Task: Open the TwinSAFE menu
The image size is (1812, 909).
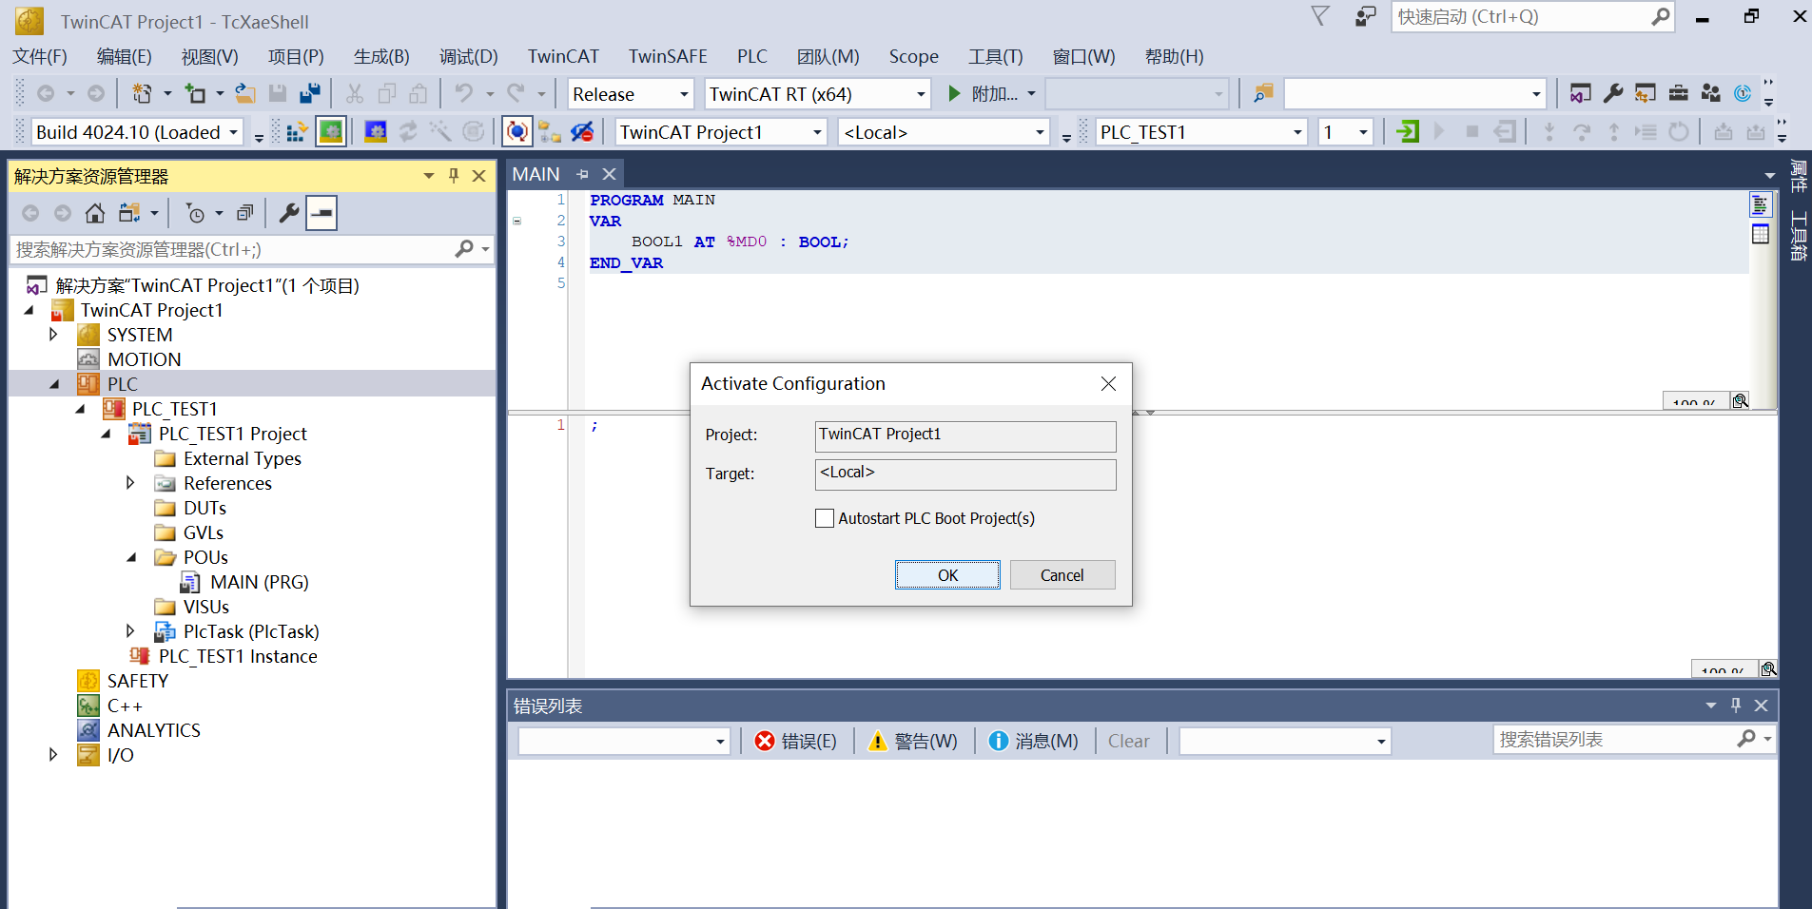Action: tap(668, 56)
